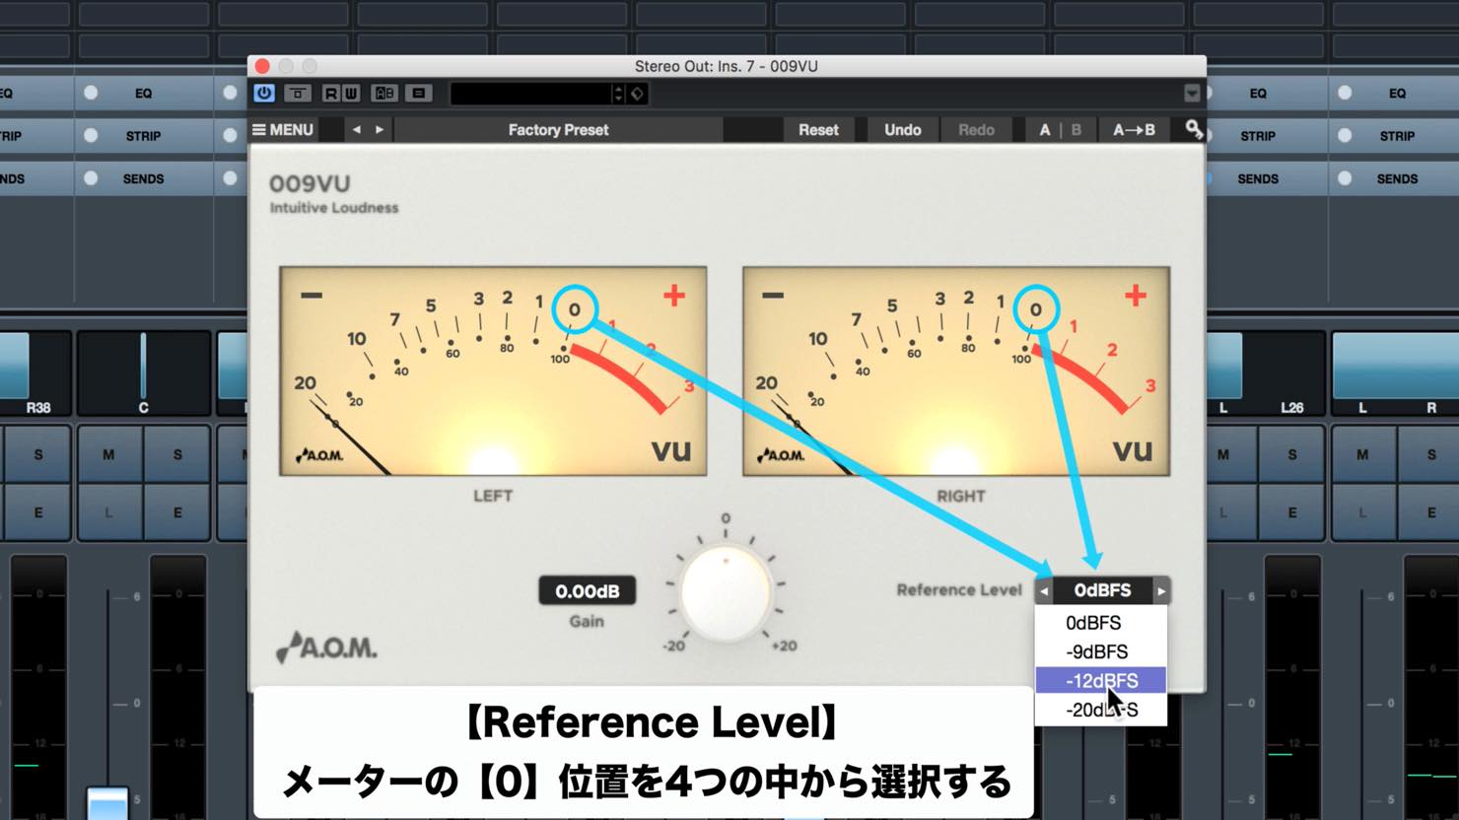1459x820 pixels.
Task: Mute the stereo channel with L R panner
Action: click(1362, 454)
